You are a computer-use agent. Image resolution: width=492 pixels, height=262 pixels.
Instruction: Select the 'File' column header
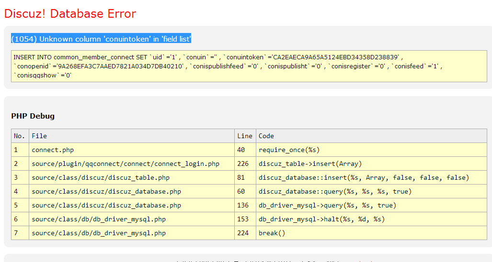click(39, 136)
